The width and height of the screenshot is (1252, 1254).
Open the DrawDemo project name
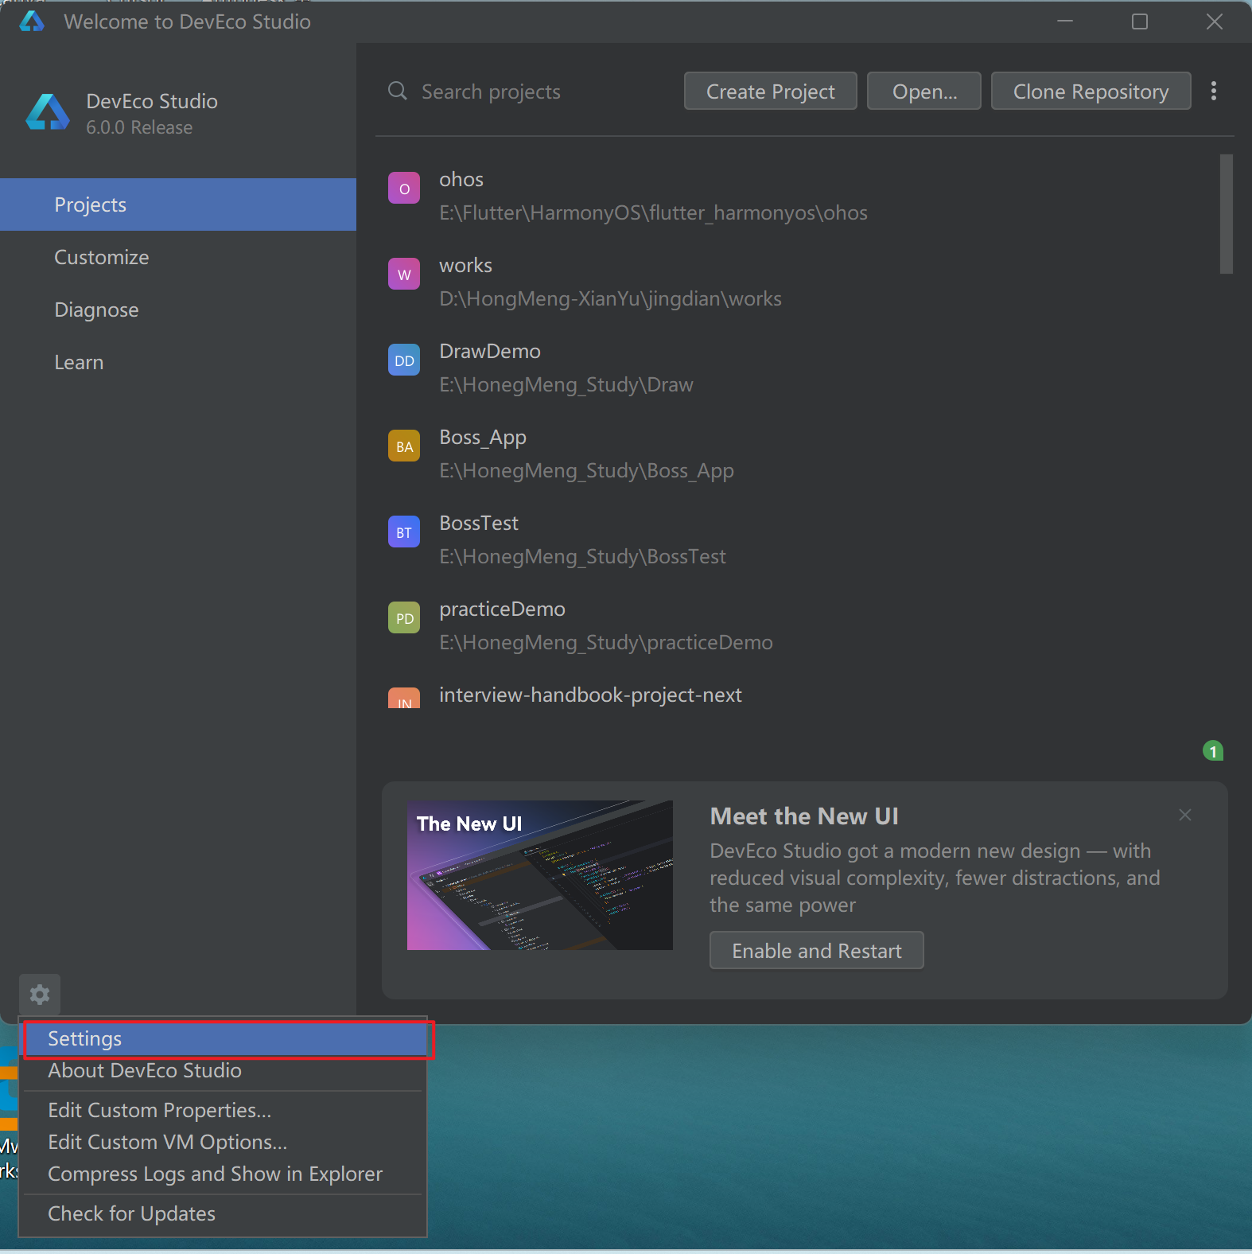(490, 351)
